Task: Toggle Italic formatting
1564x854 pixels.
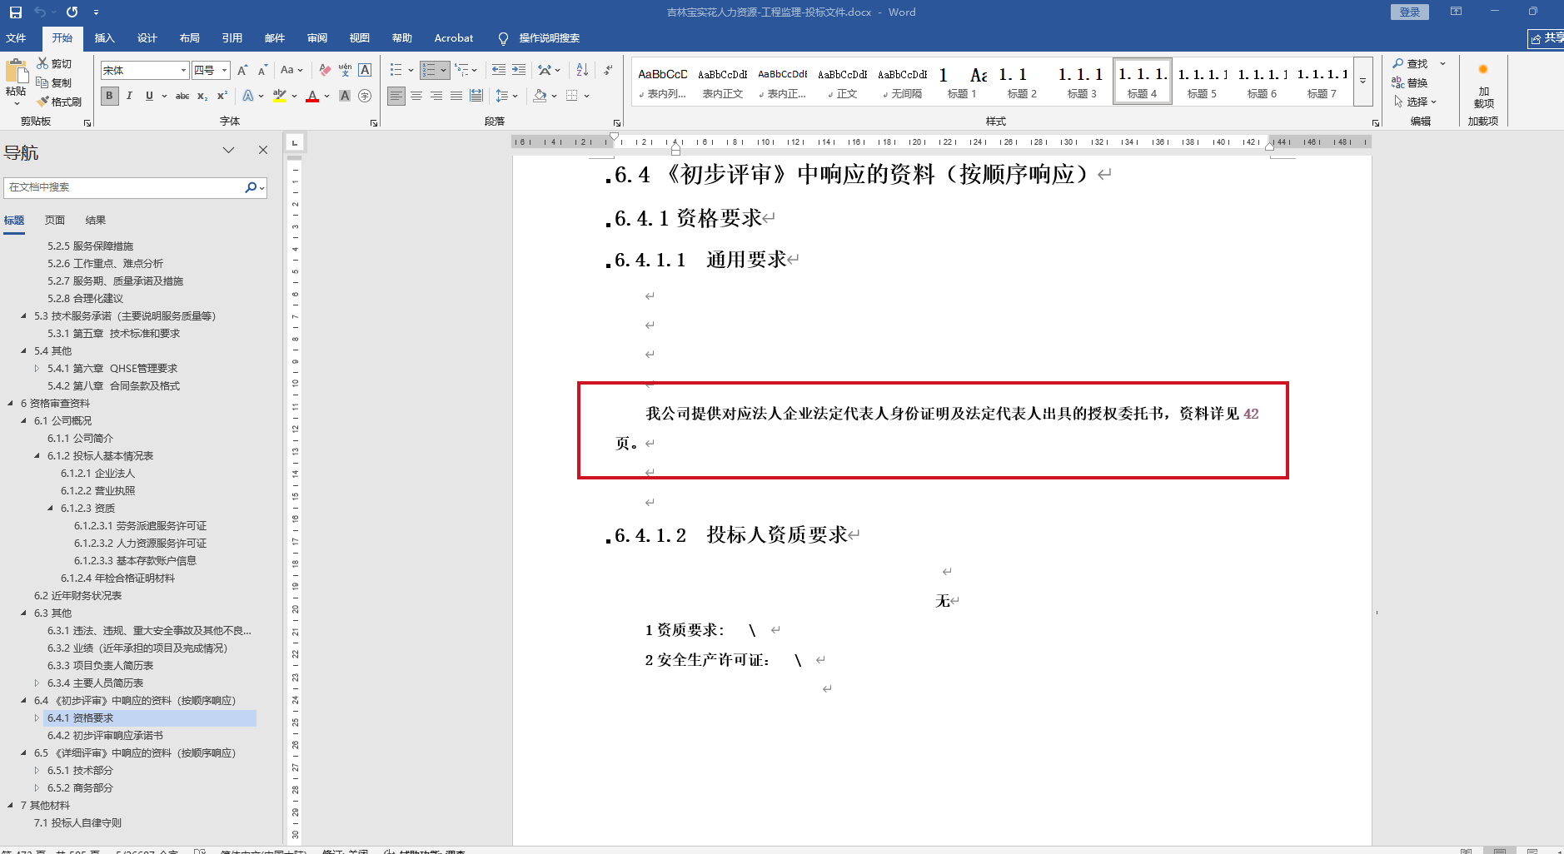Action: point(129,97)
